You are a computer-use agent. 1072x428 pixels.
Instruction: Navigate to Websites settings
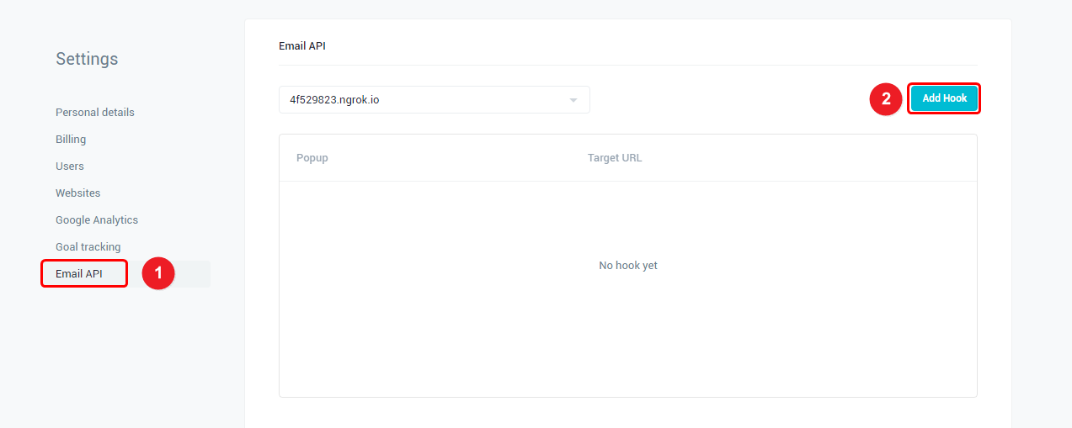tap(77, 193)
